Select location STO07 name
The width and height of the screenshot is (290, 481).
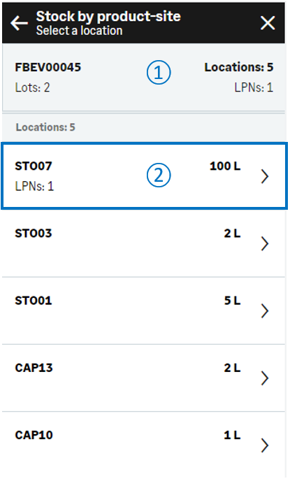[x=34, y=166]
